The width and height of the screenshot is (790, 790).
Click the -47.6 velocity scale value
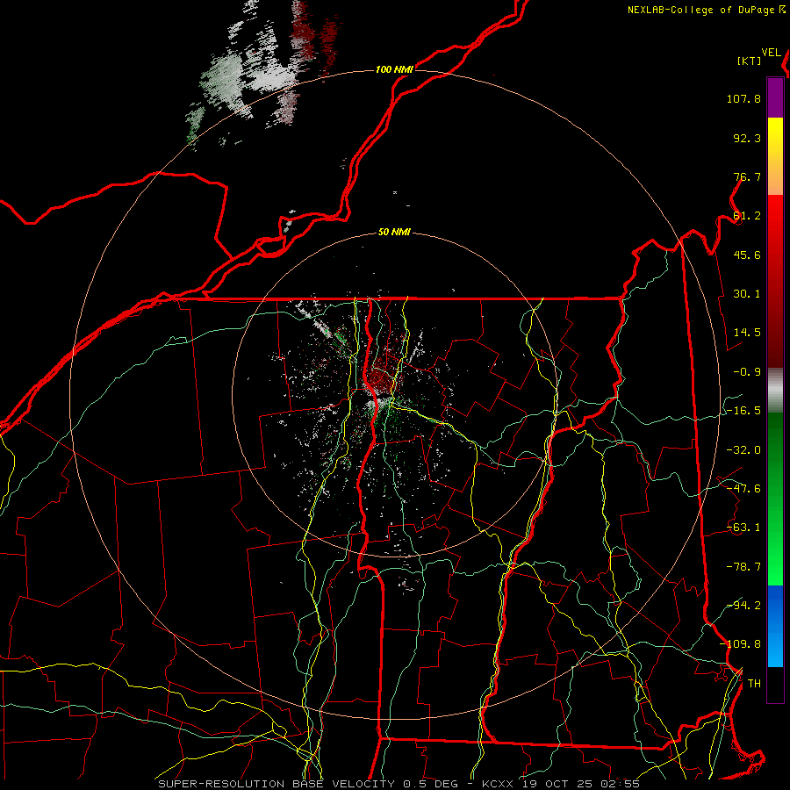[x=743, y=489]
